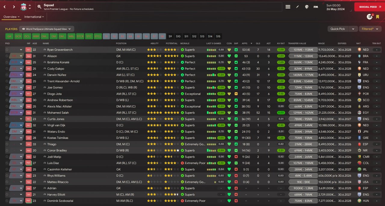This screenshot has height=206, width=385.
Task: Toggle the WBR position filter
Action: (36, 36)
